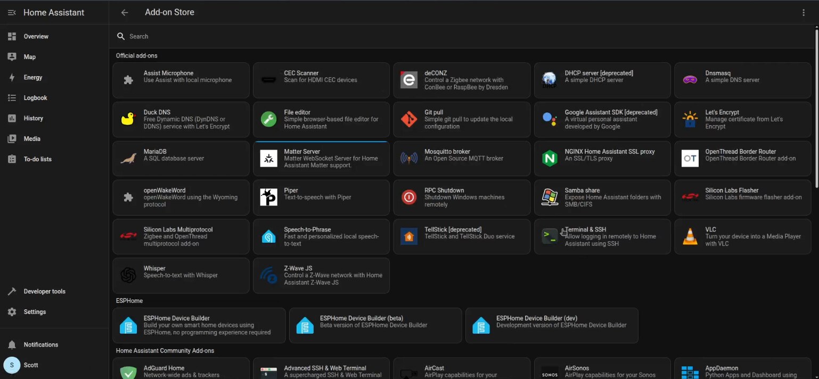Click the Terminal & SSH prompt icon

(x=550, y=236)
